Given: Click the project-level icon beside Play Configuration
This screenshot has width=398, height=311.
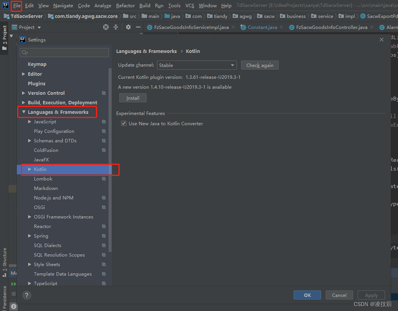Looking at the screenshot, I should [104, 131].
